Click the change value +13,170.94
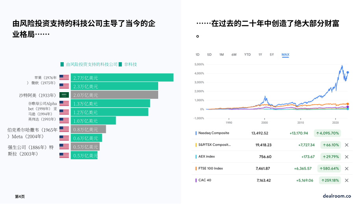The height and width of the screenshot is (204, 362). (299, 133)
